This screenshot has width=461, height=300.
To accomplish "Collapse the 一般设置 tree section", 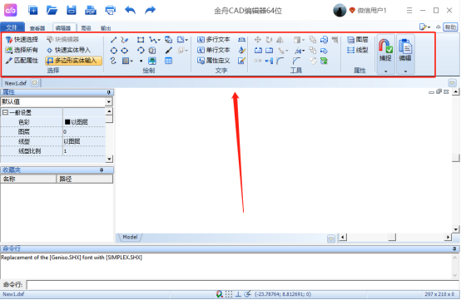I will (5, 112).
